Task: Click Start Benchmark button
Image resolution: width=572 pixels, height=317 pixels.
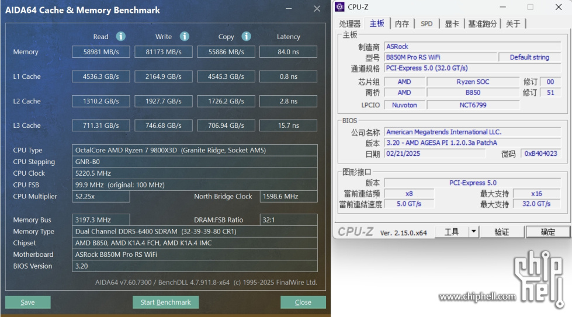Action: click(165, 302)
